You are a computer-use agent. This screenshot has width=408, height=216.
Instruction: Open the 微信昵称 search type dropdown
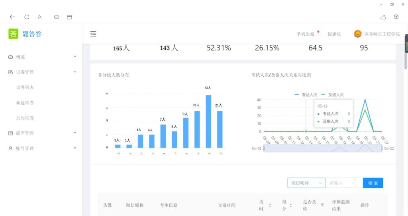pyautogui.click(x=306, y=183)
